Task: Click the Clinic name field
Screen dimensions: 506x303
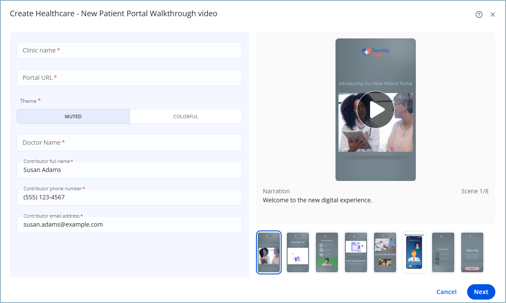Action: [129, 50]
